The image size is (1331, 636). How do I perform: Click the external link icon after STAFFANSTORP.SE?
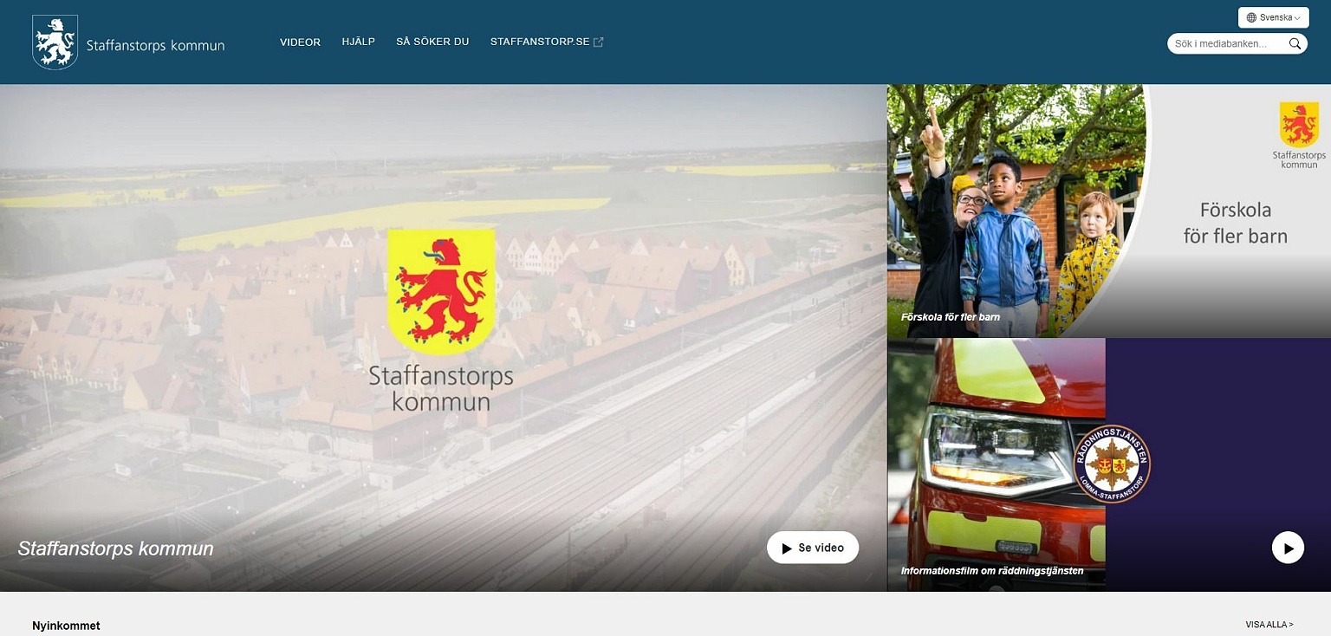[x=599, y=40]
